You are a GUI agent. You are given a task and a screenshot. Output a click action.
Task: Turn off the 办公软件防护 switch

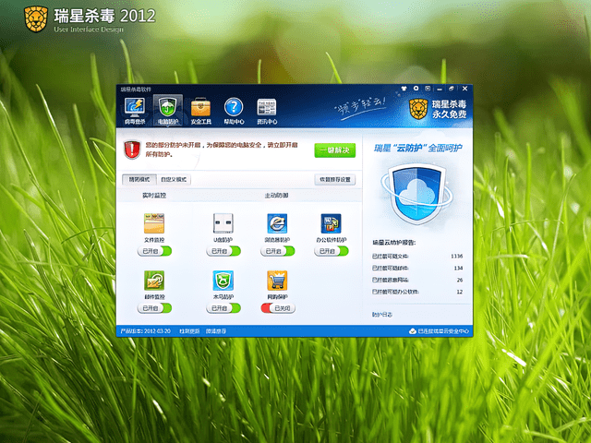pos(332,251)
